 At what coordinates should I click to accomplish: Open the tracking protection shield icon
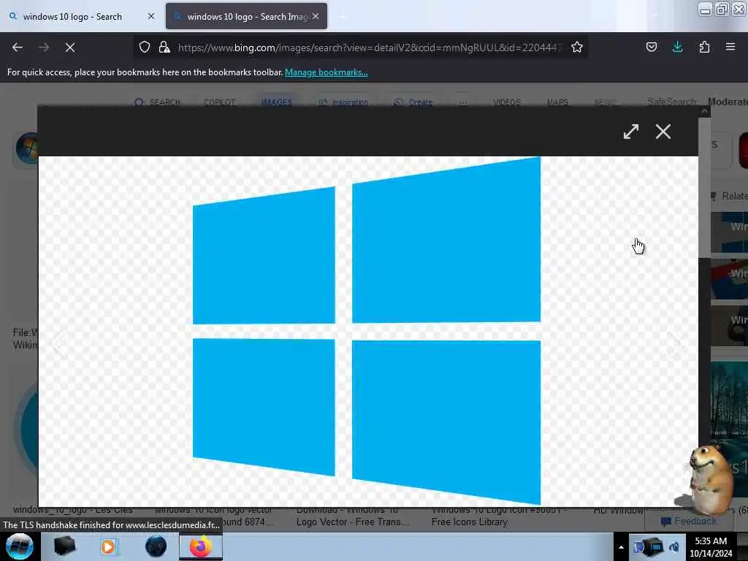(145, 47)
